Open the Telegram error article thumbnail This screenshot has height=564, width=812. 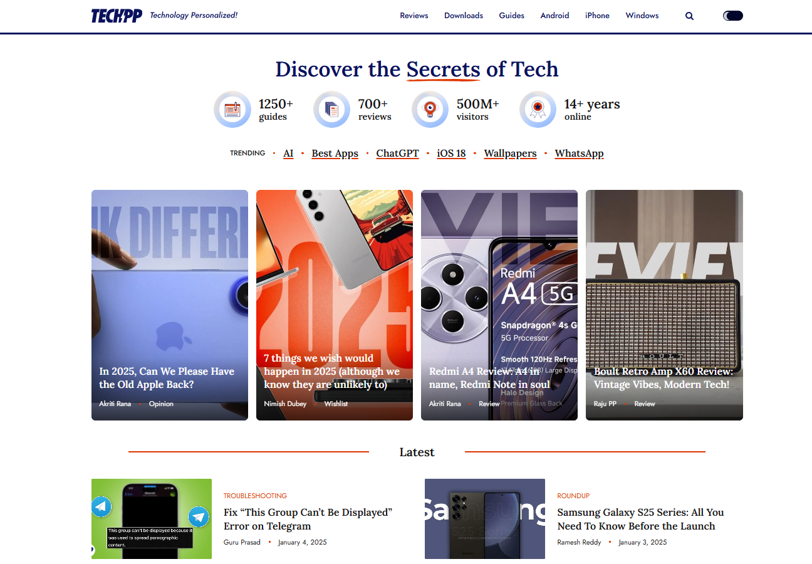pyautogui.click(x=152, y=519)
